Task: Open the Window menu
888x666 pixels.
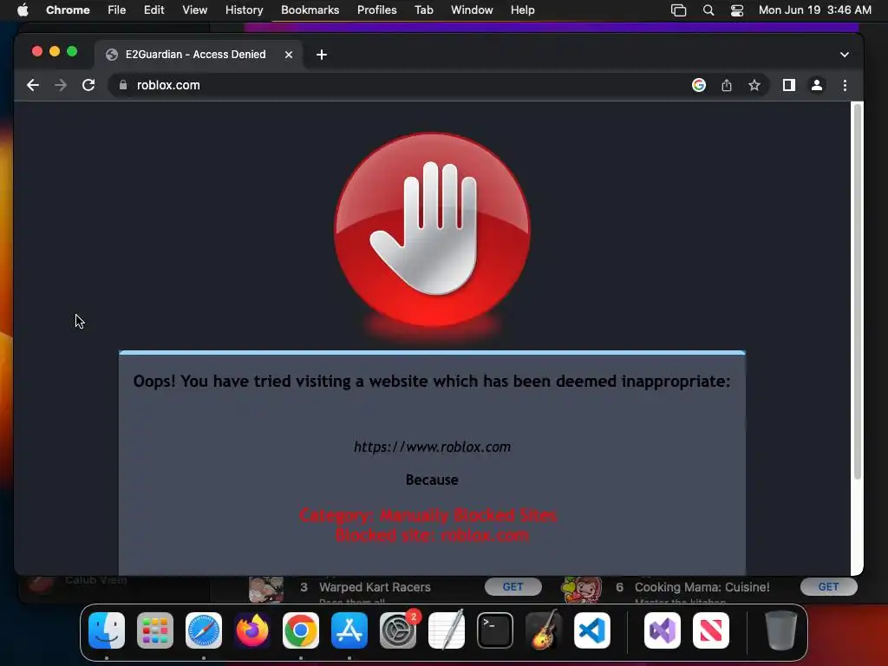Action: 472,10
